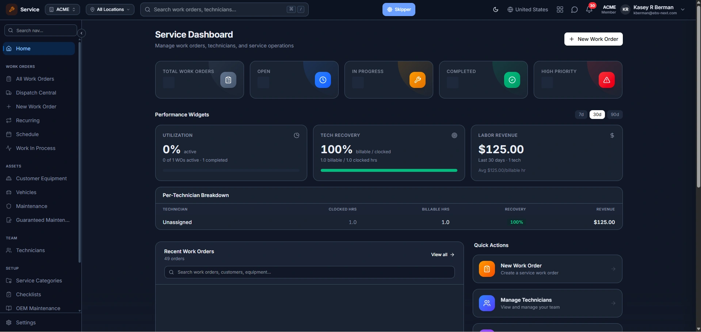Collapse the sidebar with arrow button
The height and width of the screenshot is (332, 701).
[81, 33]
